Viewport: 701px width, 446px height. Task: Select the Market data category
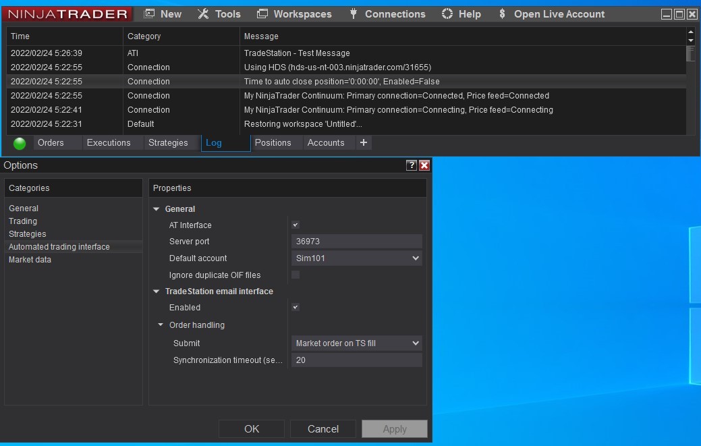(74, 260)
